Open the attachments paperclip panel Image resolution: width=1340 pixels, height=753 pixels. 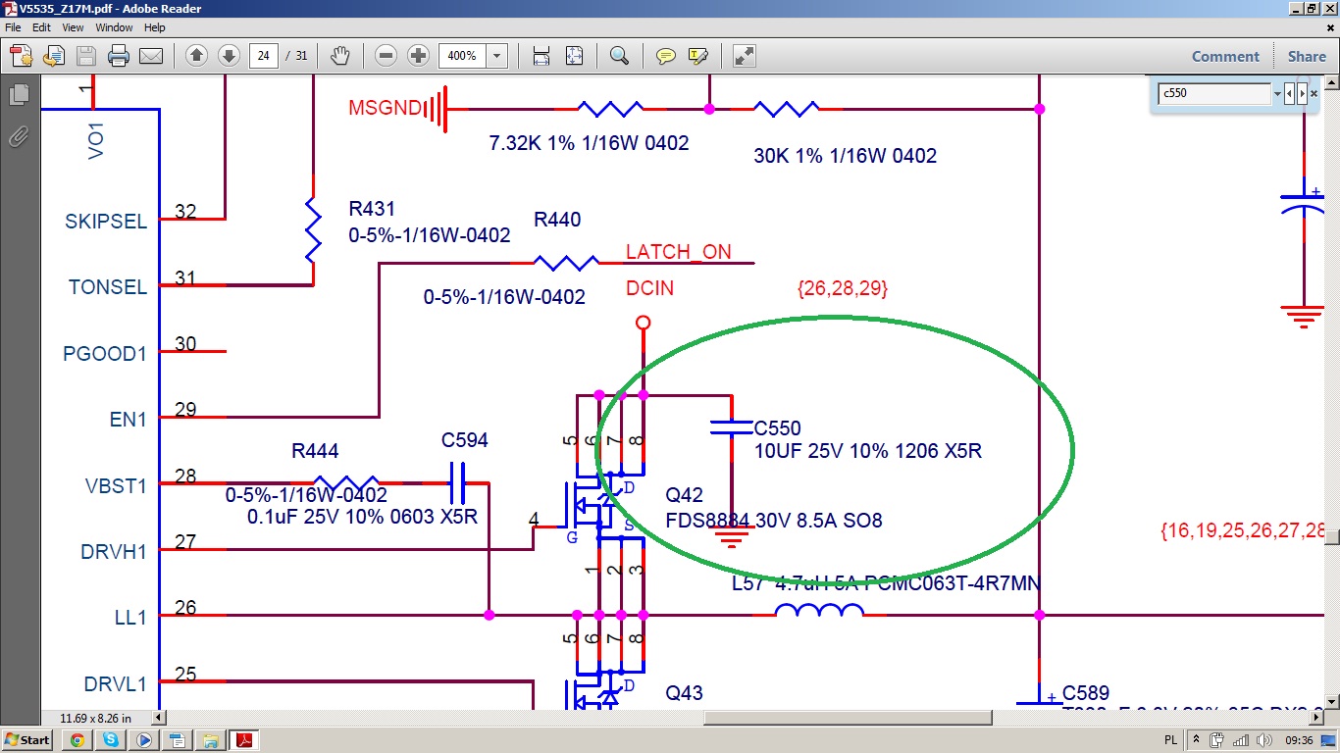click(18, 136)
